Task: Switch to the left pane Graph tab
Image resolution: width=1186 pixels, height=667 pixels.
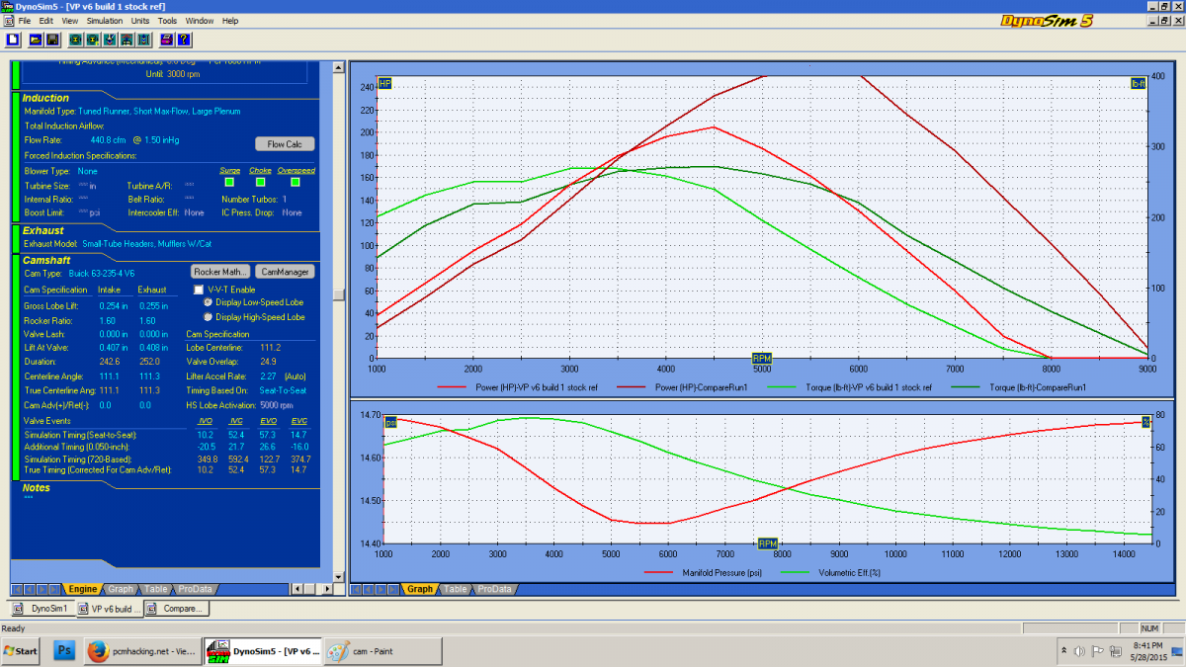Action: 121,589
